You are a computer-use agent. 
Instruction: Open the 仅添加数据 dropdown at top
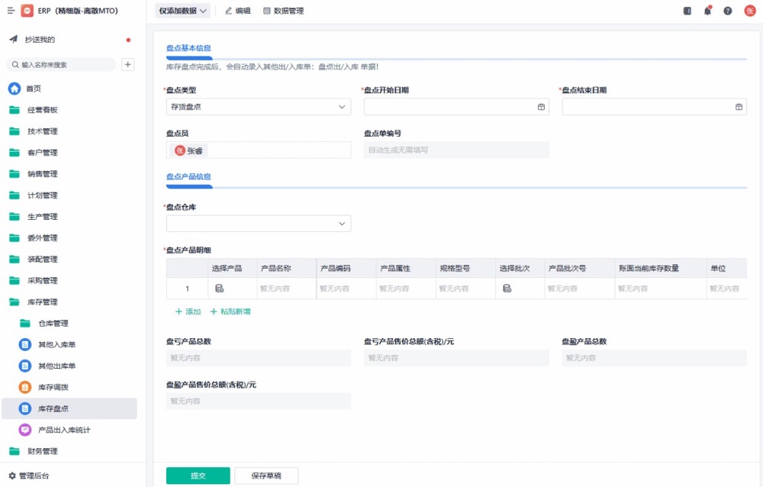[x=183, y=11]
